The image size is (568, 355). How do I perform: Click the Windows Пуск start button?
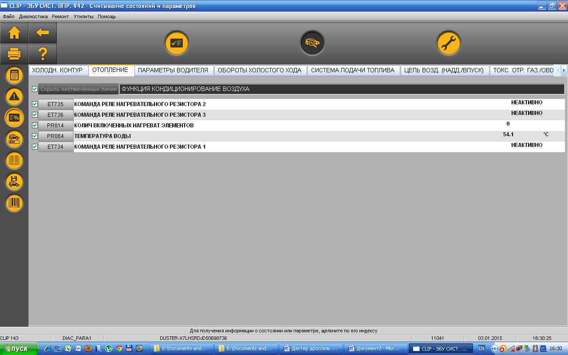pyautogui.click(x=16, y=349)
